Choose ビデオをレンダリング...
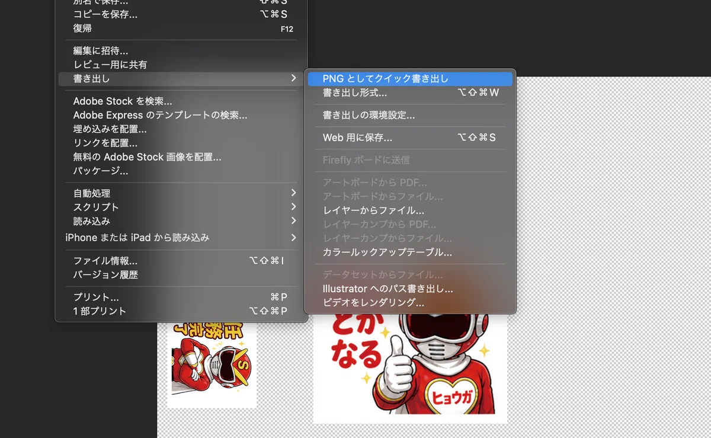 pos(410,303)
